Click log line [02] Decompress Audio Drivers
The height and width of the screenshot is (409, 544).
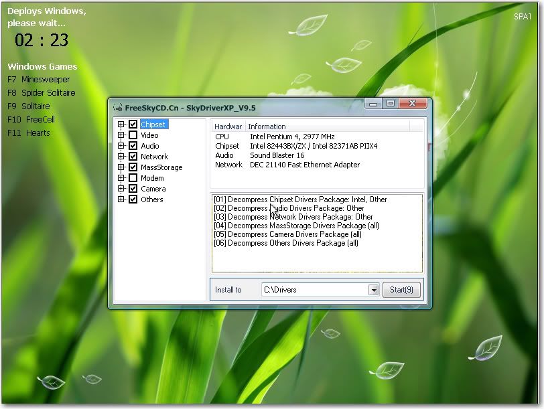[289, 208]
